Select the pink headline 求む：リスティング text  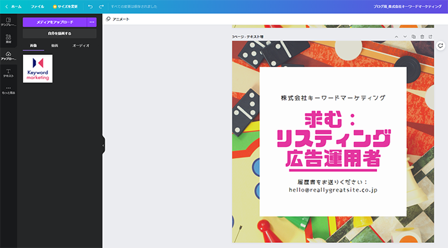coord(333,129)
